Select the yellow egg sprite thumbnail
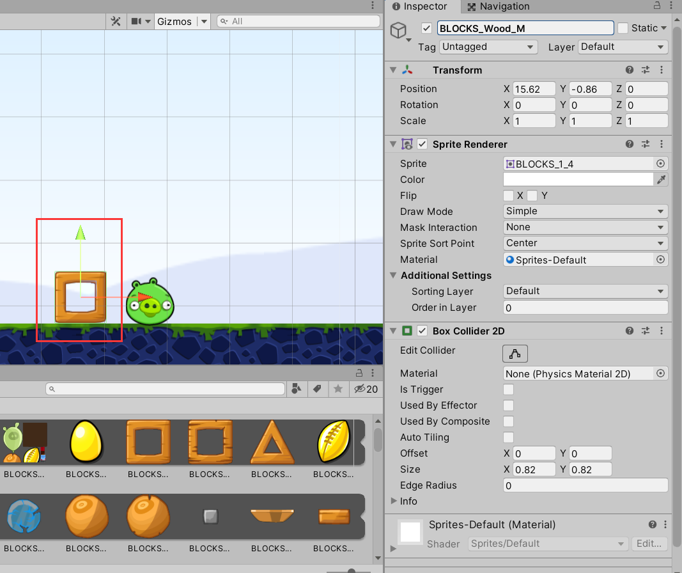This screenshot has width=682, height=573. coord(86,441)
